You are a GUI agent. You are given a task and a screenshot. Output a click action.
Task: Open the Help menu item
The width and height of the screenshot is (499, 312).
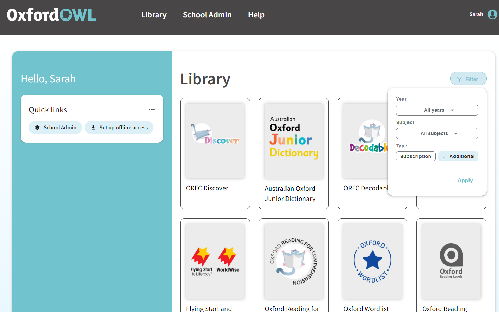(256, 15)
